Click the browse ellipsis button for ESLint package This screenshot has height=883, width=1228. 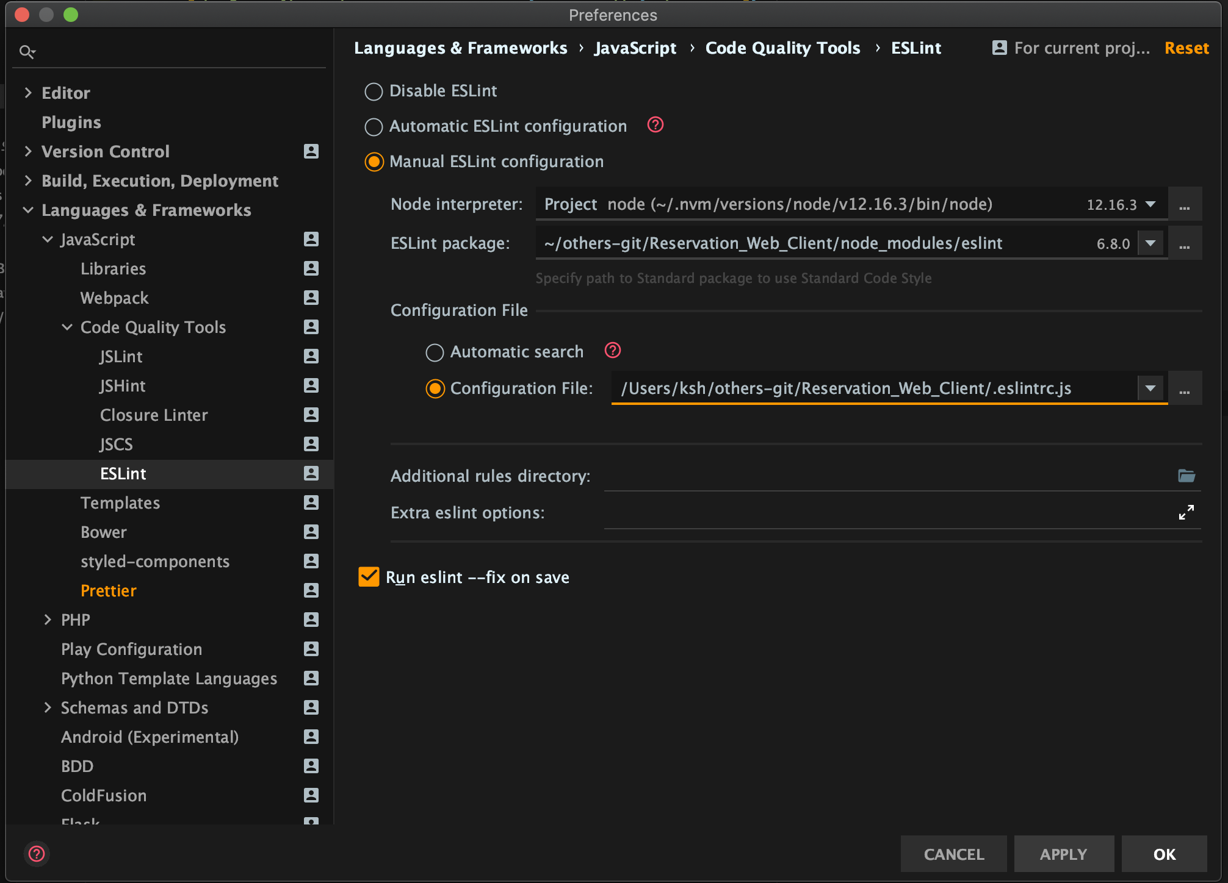[1184, 243]
